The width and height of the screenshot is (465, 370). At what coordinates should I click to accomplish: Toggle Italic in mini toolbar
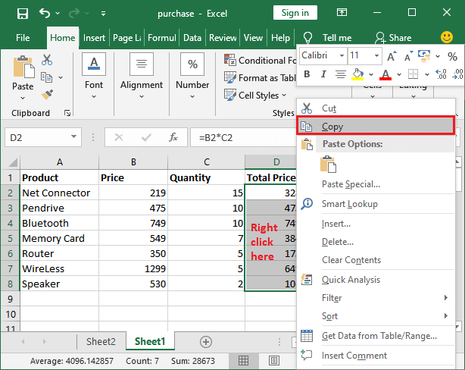pos(323,74)
